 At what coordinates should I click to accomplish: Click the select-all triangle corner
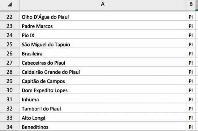[10, 5]
